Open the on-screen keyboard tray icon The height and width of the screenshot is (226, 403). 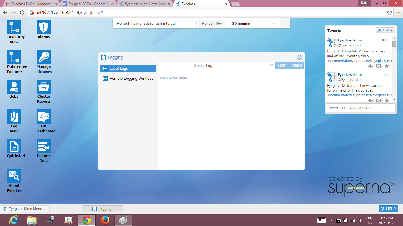tap(322, 220)
